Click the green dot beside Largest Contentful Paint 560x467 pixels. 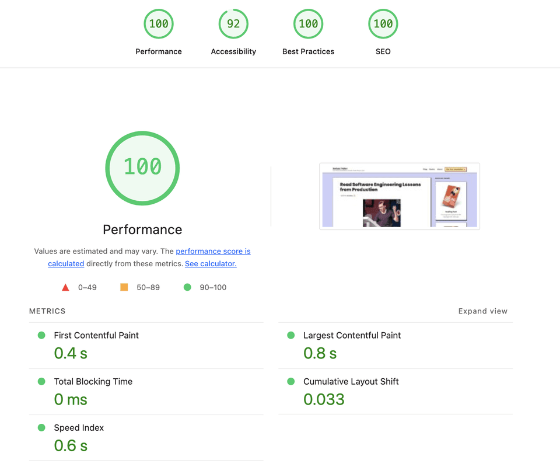click(x=290, y=335)
